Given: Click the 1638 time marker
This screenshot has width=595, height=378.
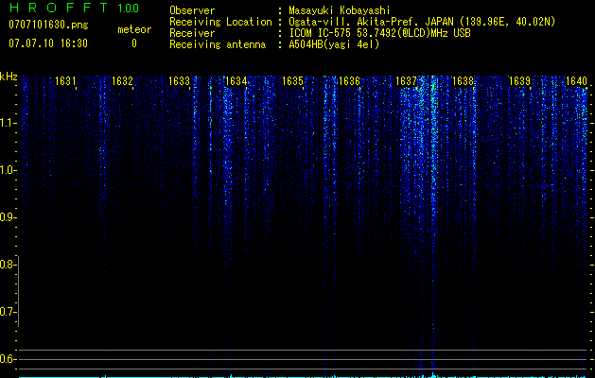Looking at the screenshot, I should point(463,81).
